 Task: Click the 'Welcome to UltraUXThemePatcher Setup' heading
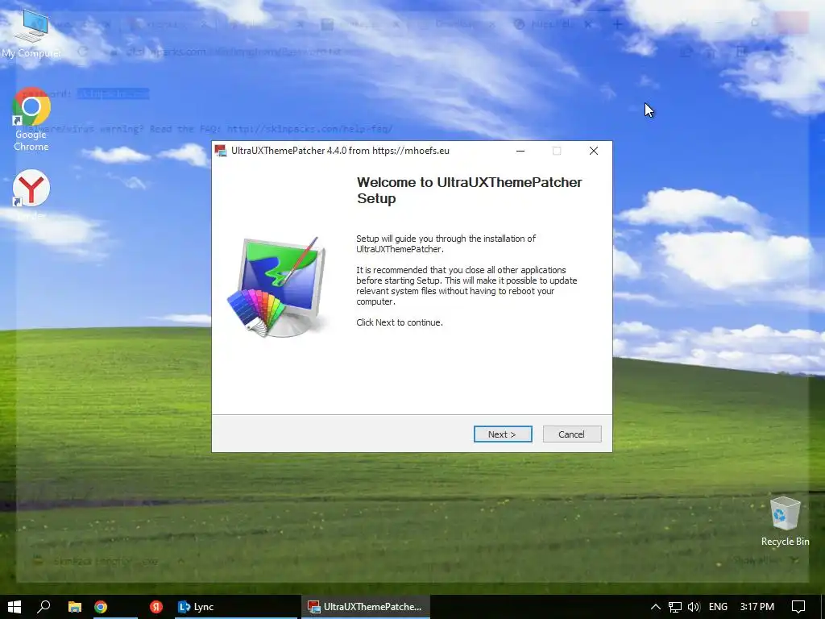click(x=470, y=190)
